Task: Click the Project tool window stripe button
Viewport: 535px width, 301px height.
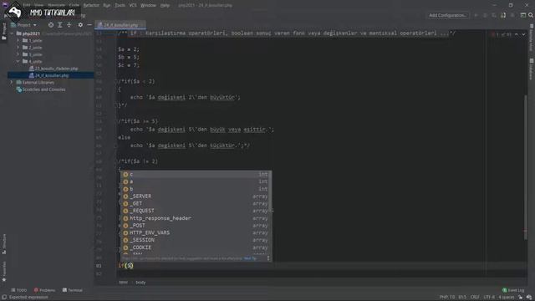Action: click(4, 31)
